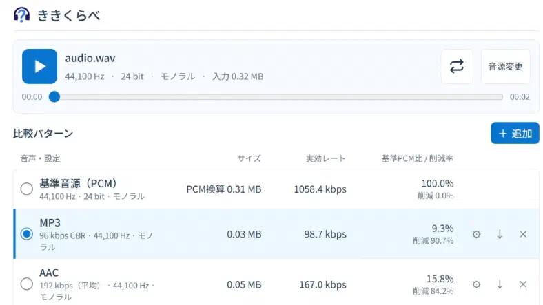The height and width of the screenshot is (305, 543).
Task: Click the 入力 0.32 MB text
Action: coord(238,76)
